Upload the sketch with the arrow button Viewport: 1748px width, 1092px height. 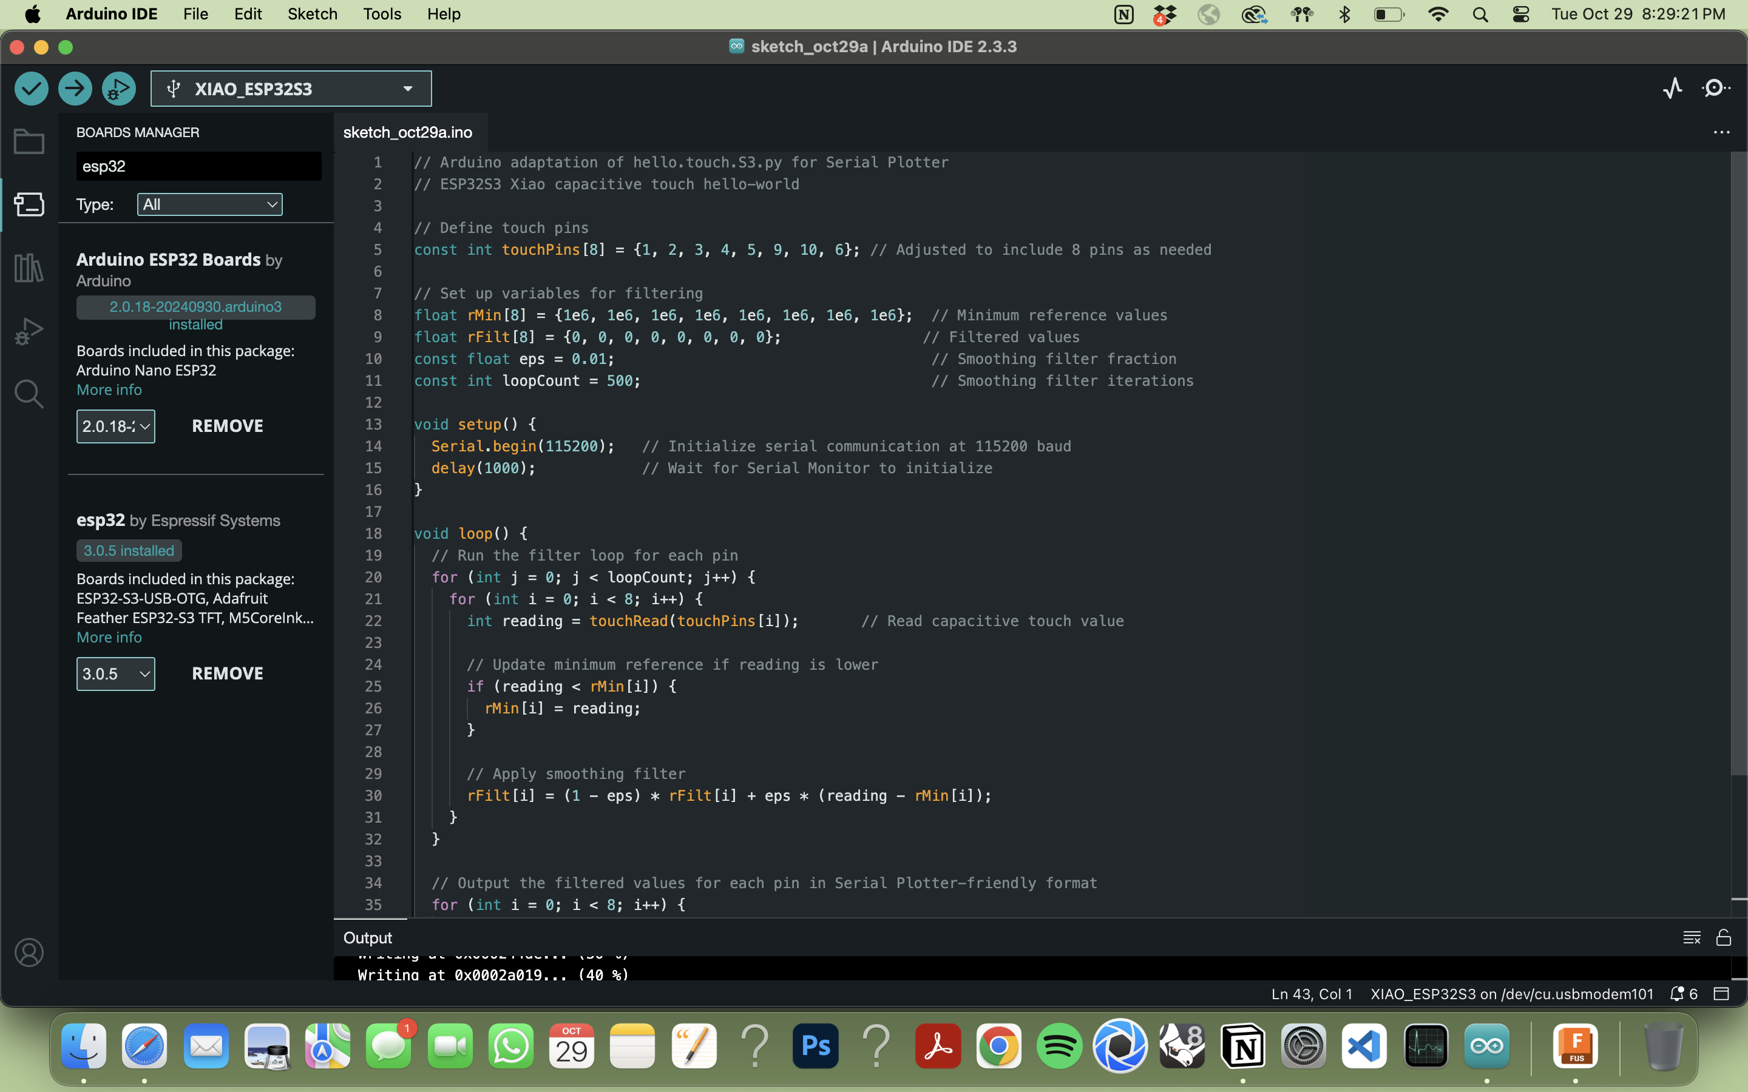(x=75, y=89)
